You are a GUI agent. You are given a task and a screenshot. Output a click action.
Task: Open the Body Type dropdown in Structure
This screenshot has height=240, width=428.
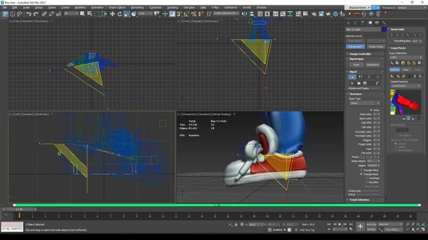pyautogui.click(x=364, y=103)
